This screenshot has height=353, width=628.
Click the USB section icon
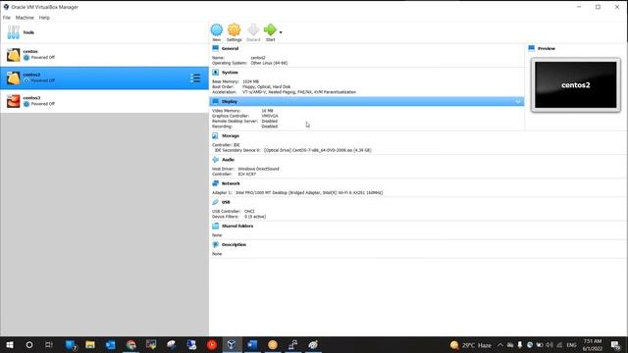pyautogui.click(x=216, y=202)
